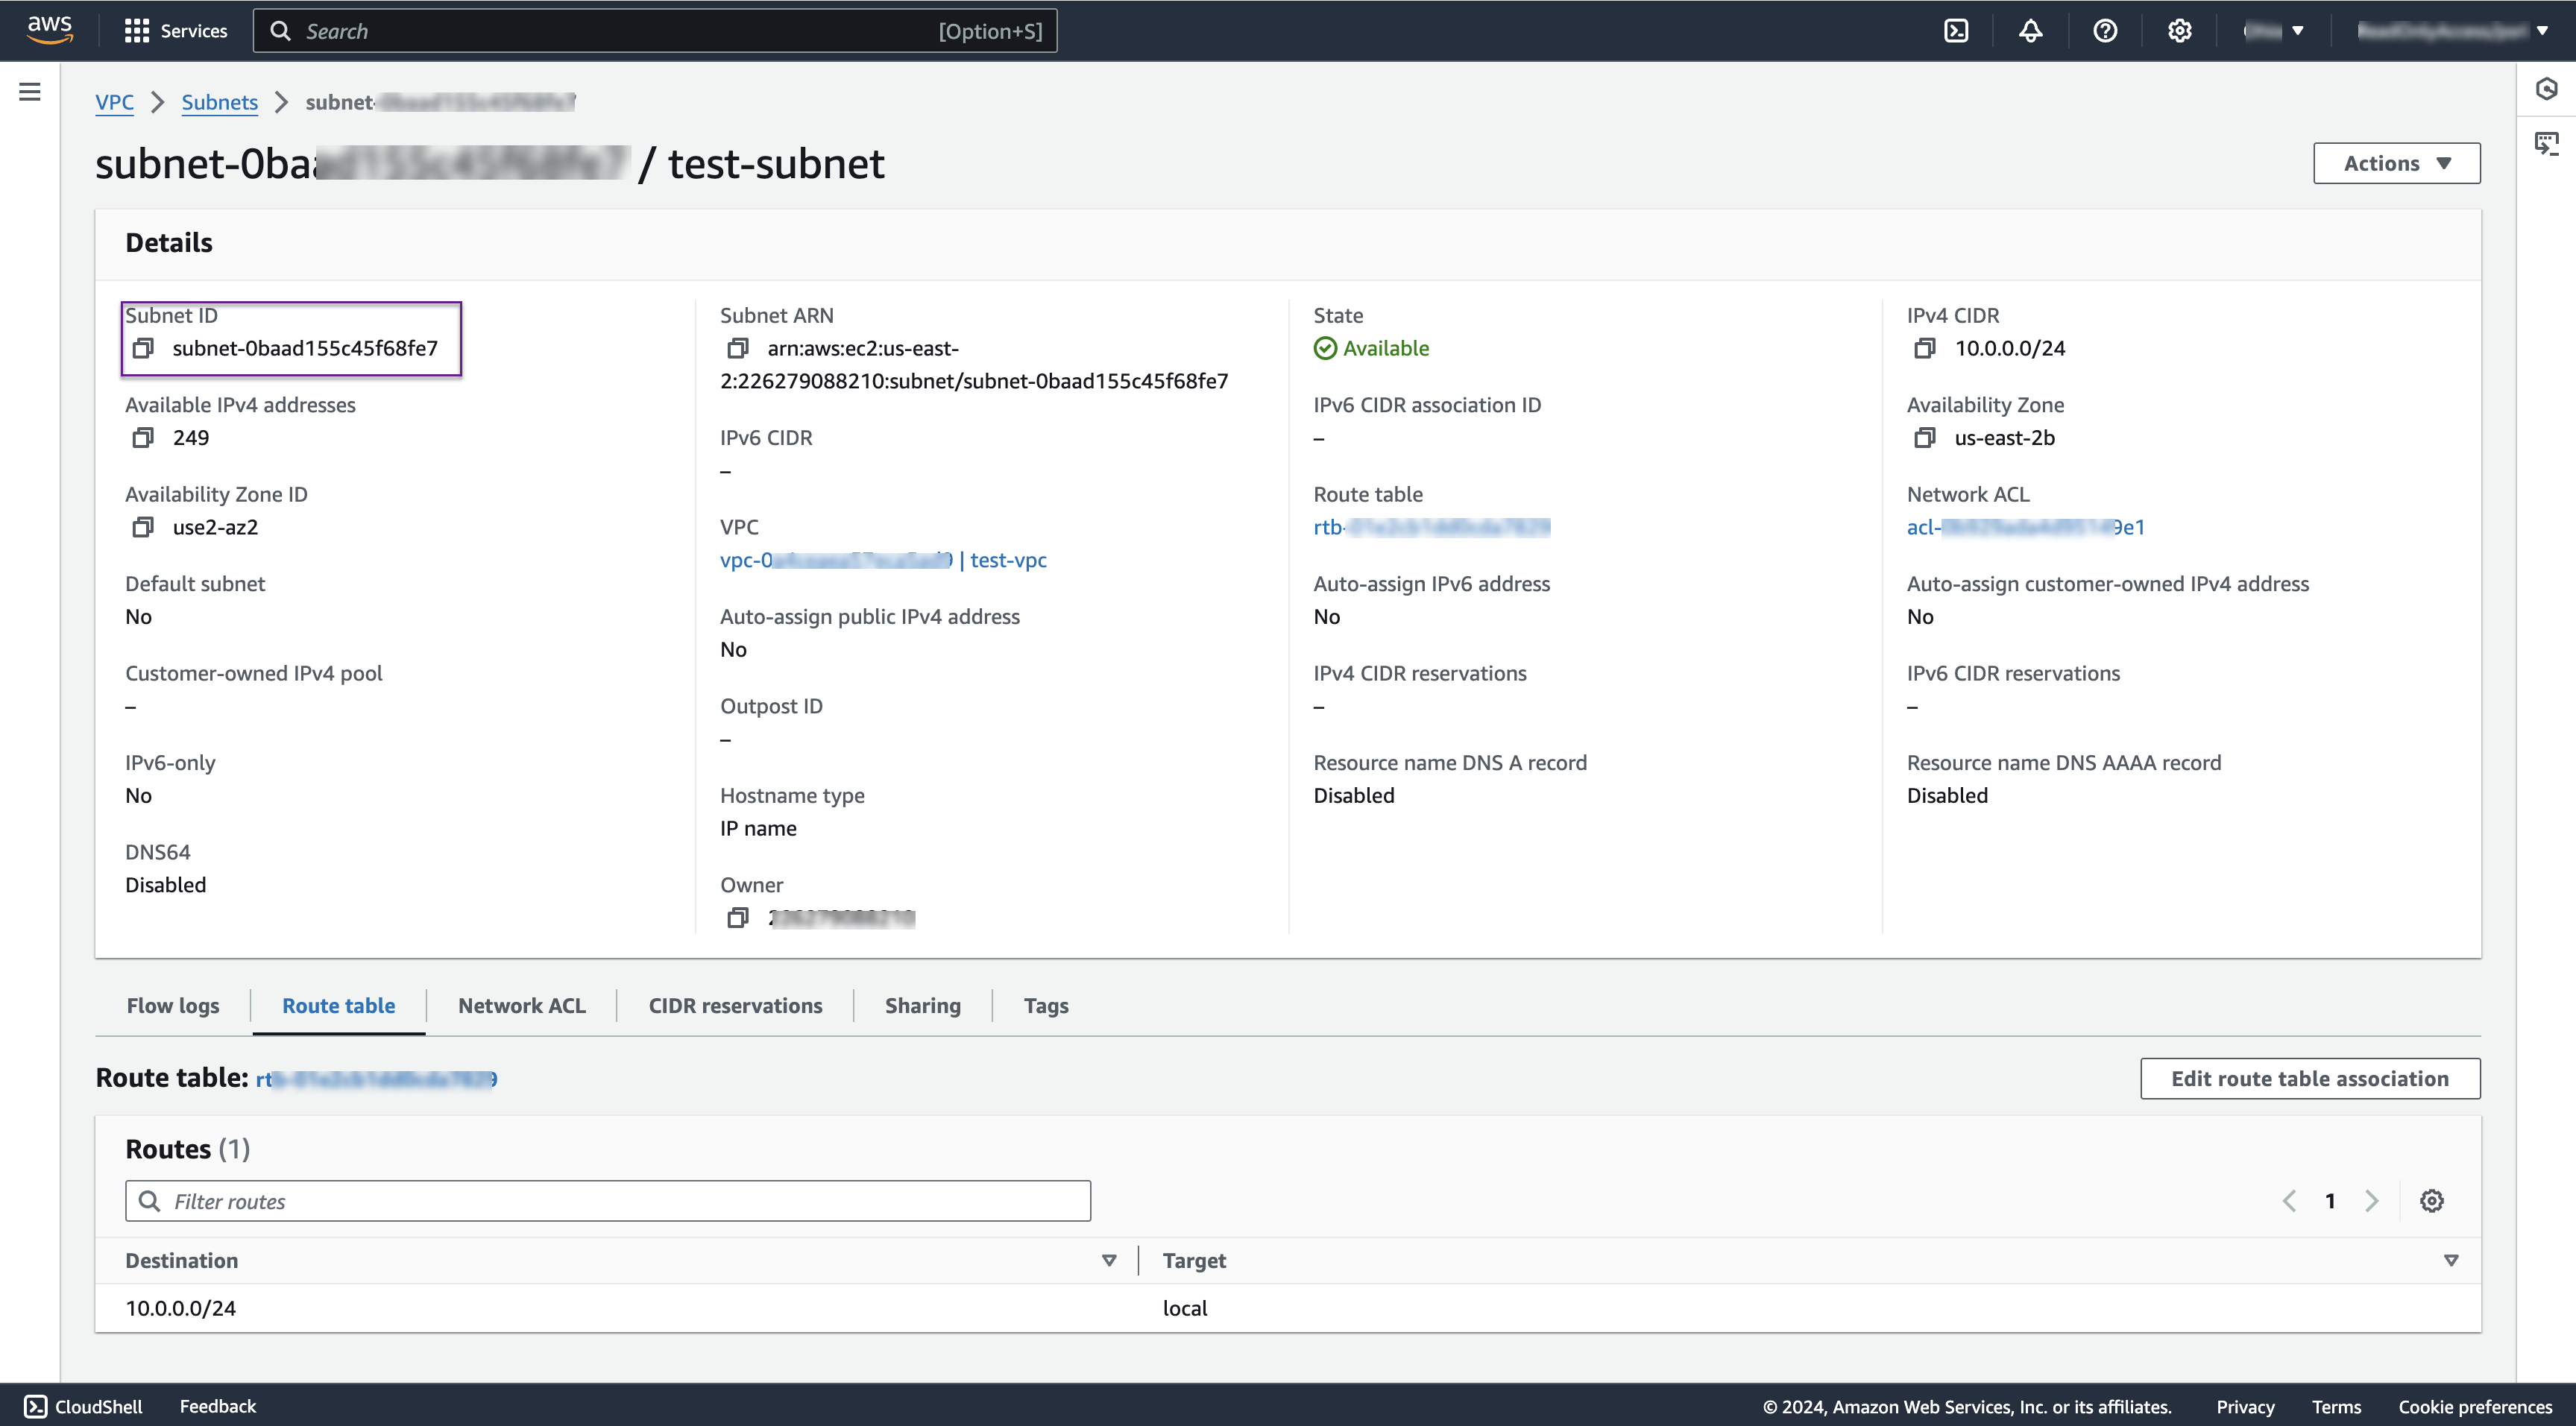The height and width of the screenshot is (1426, 2576).
Task: Go to next page of routes
Action: point(2372,1201)
